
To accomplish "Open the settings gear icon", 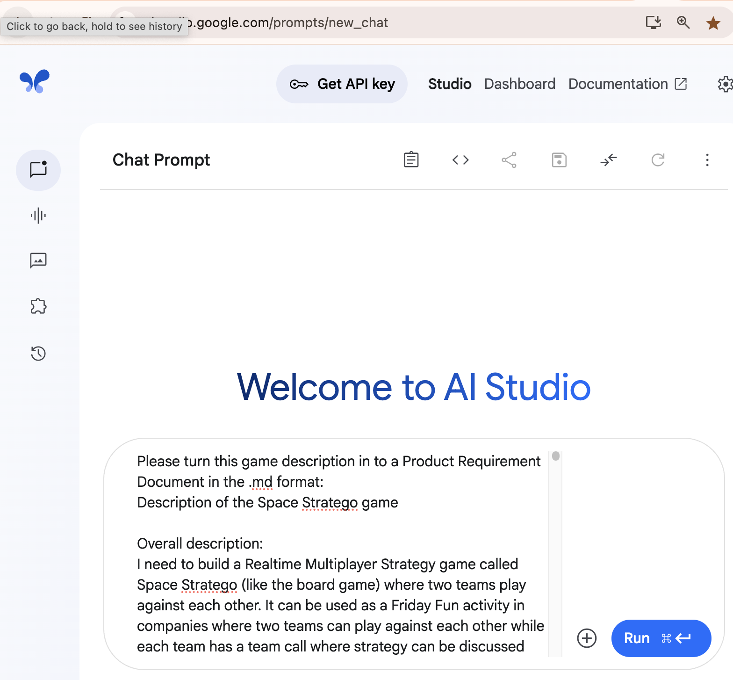I will click(x=725, y=84).
